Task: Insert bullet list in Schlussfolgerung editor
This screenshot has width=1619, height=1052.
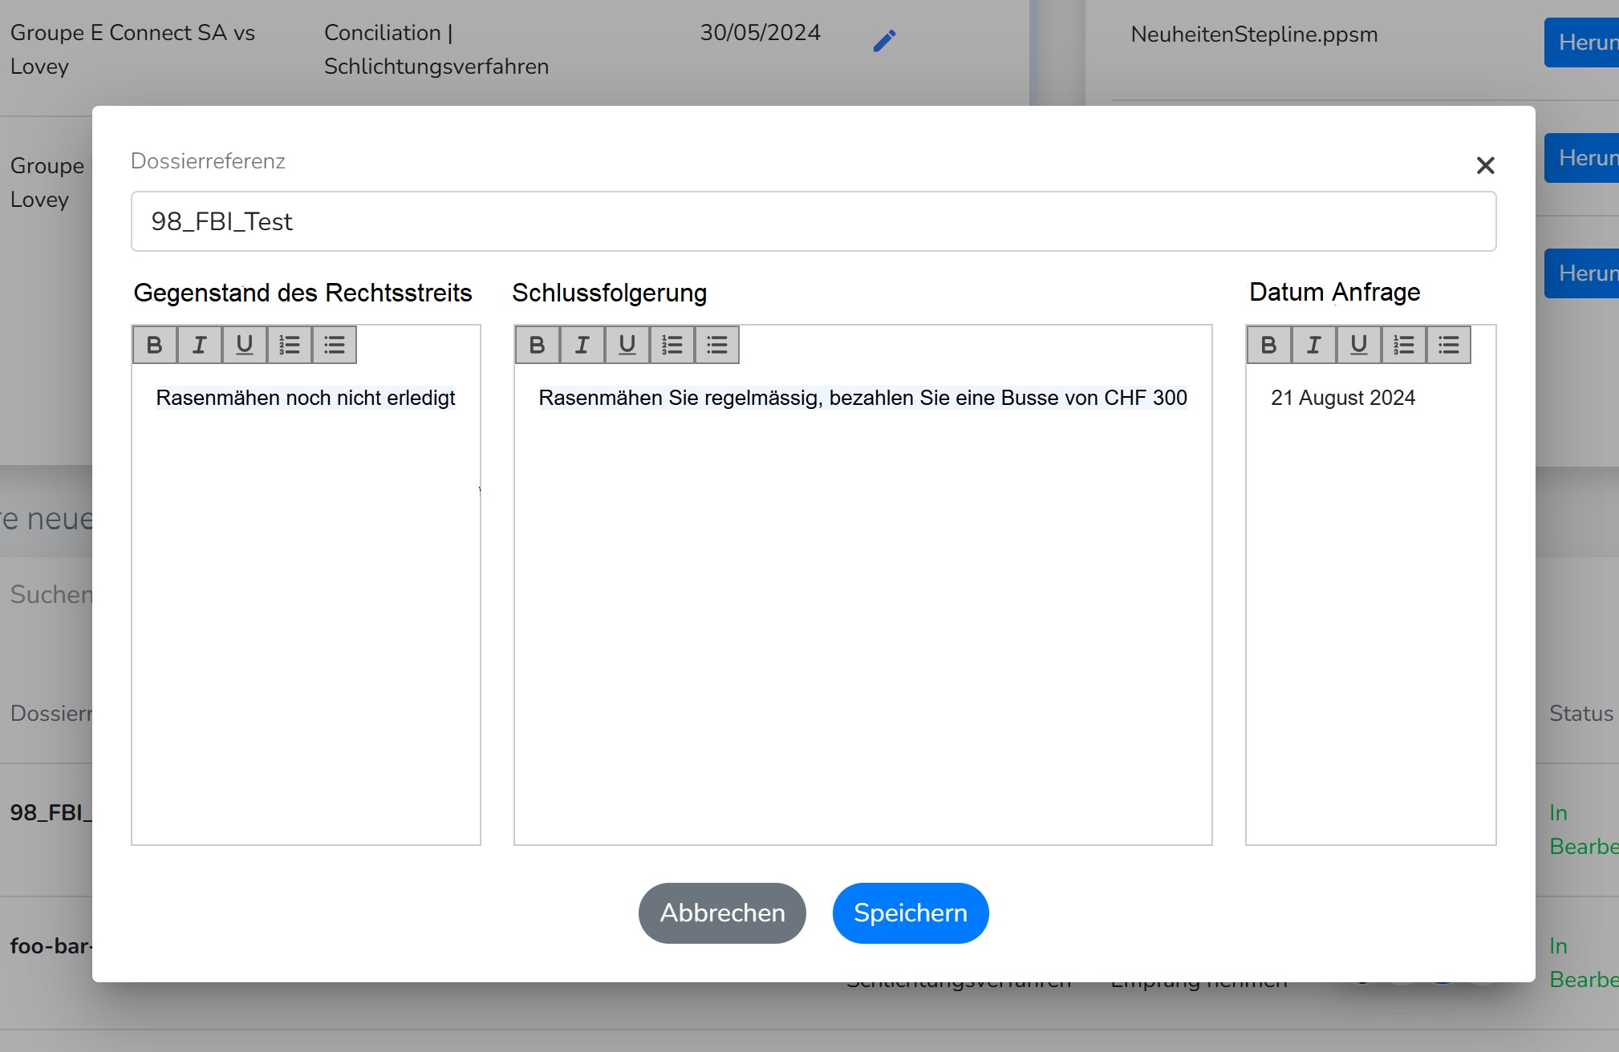Action: [717, 345]
